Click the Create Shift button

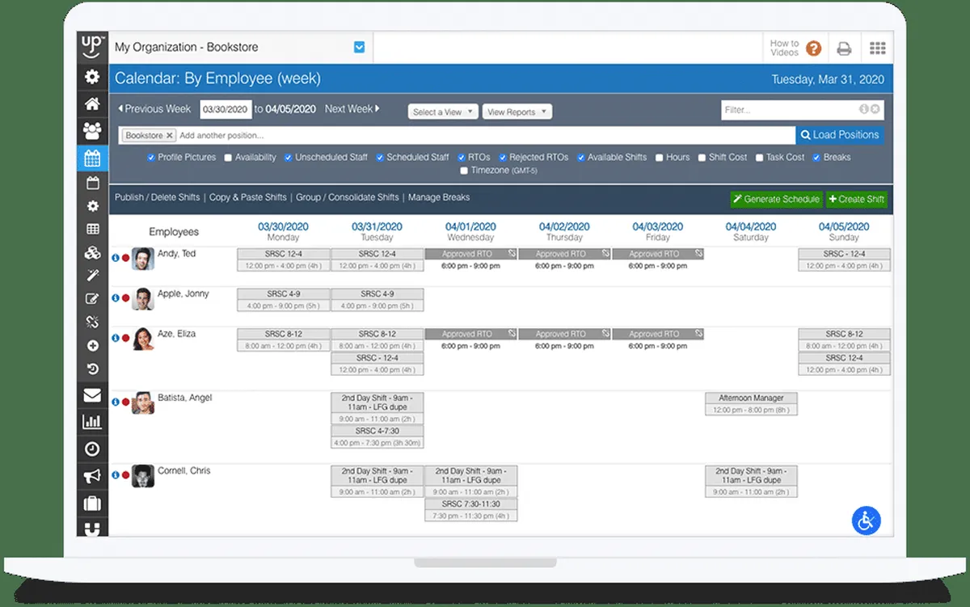pyautogui.click(x=856, y=200)
